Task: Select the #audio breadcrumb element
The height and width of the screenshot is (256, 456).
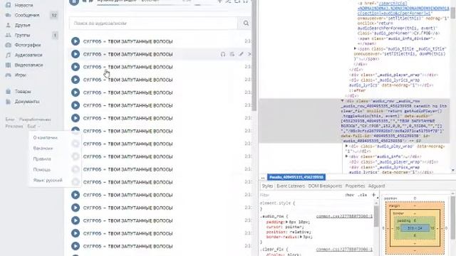Action: coord(296,177)
